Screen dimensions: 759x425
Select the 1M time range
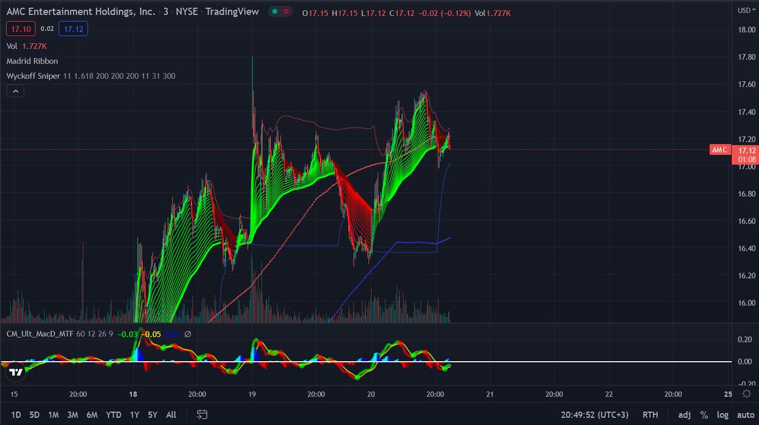pos(54,415)
